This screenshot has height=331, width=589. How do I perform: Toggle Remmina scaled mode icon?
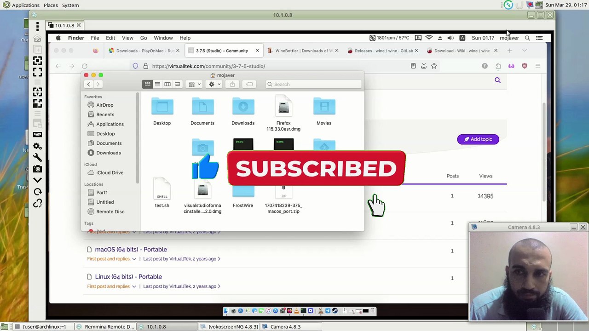click(38, 103)
